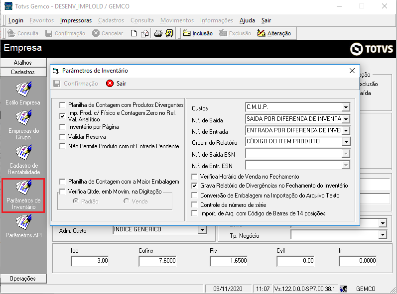
Task: Click Sair red X in dialog
Action: pos(110,84)
